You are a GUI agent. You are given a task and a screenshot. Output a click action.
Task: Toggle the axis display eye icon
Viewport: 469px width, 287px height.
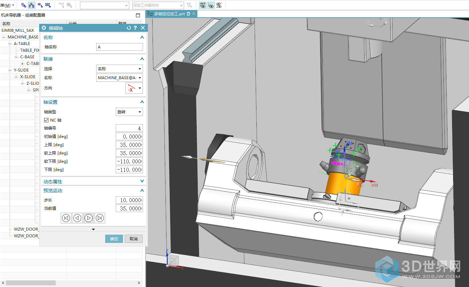211,5
